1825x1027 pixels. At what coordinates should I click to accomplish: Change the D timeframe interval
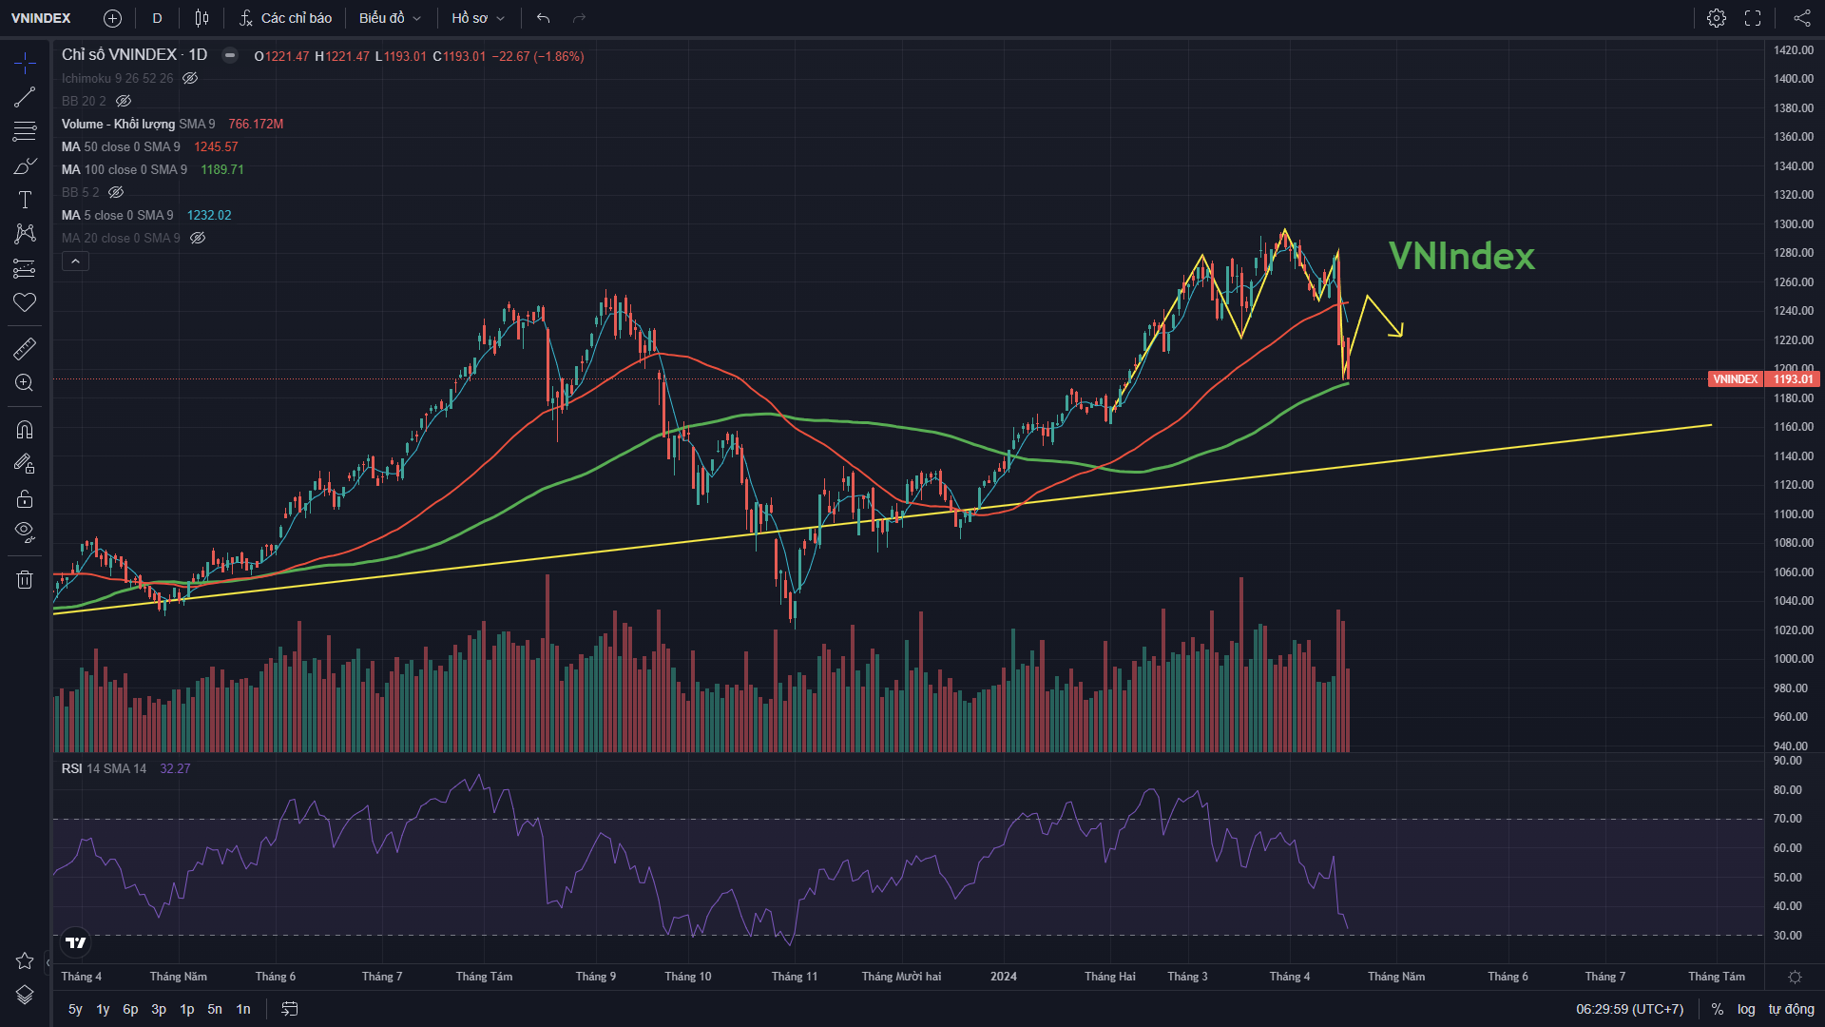(x=157, y=18)
